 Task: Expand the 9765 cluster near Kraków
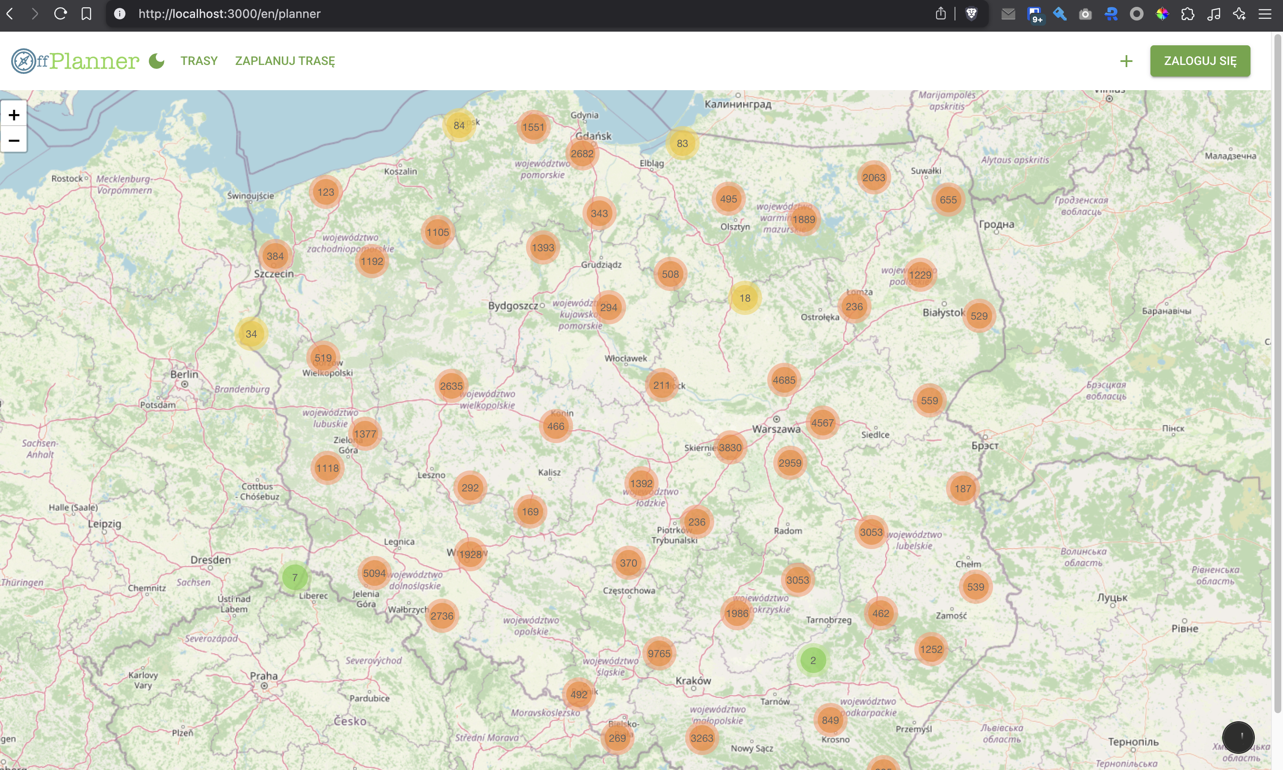click(x=659, y=653)
